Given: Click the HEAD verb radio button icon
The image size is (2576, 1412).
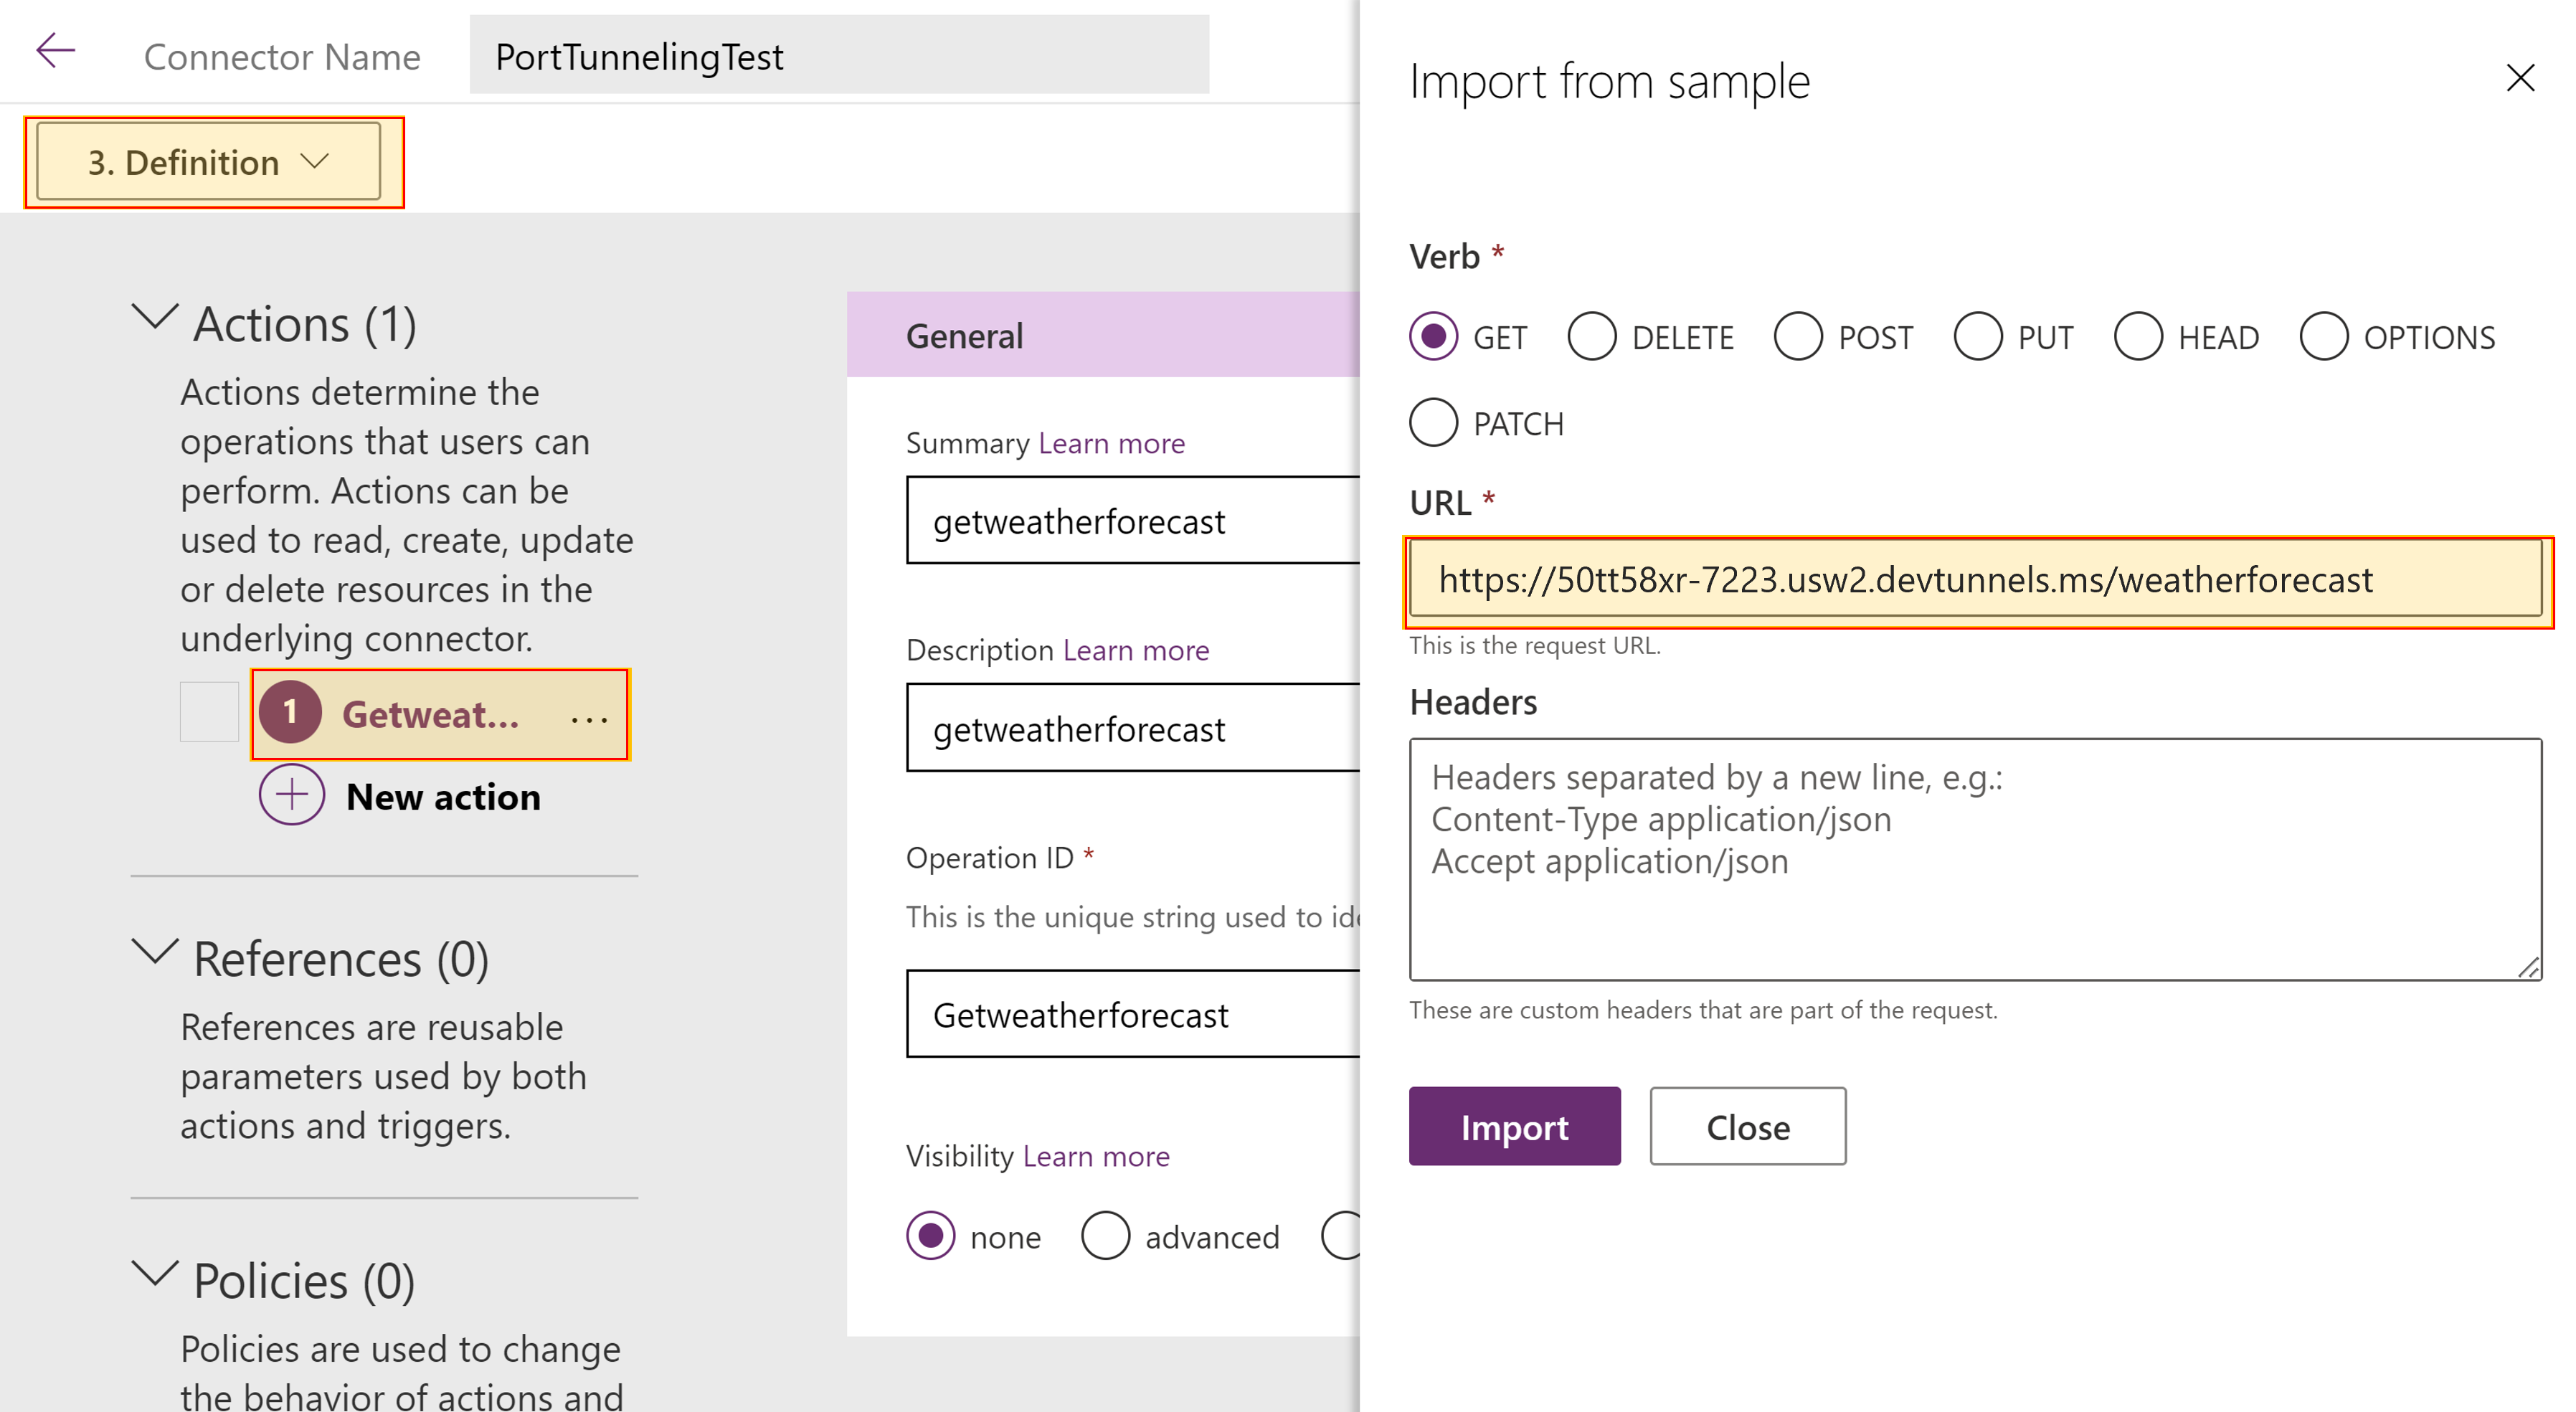Looking at the screenshot, I should [x=2141, y=334].
